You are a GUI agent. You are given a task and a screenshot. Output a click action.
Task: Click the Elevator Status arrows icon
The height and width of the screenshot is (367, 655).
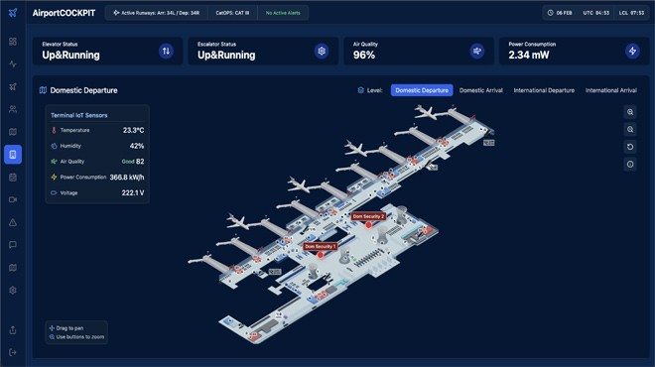pyautogui.click(x=167, y=51)
